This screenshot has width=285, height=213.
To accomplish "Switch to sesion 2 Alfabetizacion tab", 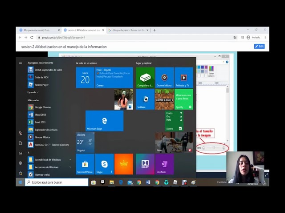I will pos(84,30).
